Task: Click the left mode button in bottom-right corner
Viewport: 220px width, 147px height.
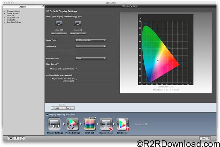Action: tap(202, 138)
